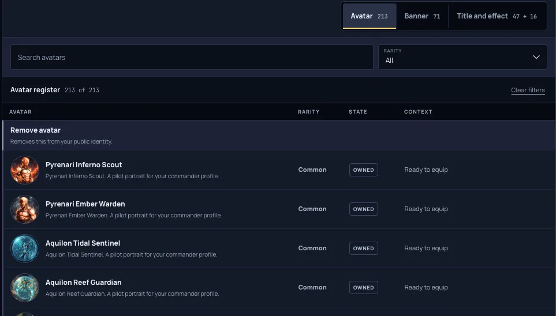Screen dimensions: 556x316
Task: Click OWNED badge for Aquilon Tidal Sentinel
Action: point(364,249)
